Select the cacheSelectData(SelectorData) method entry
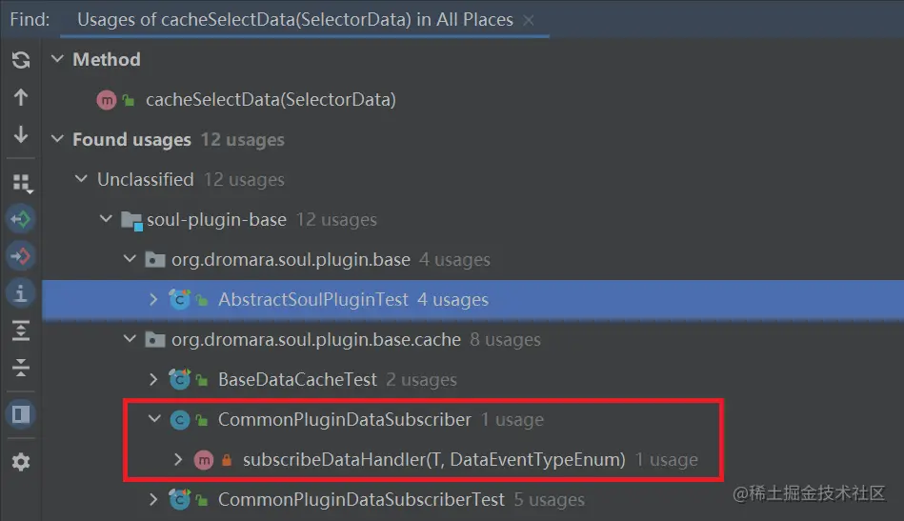904x521 pixels. click(x=270, y=99)
